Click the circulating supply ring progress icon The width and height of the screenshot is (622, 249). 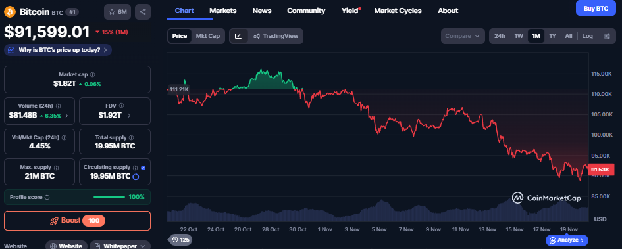136,177
